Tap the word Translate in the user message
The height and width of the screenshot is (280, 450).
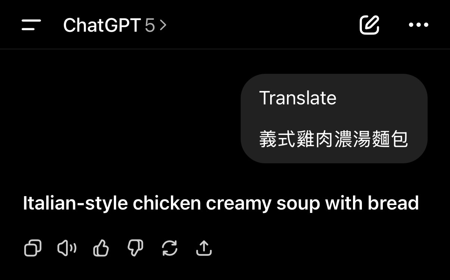[298, 98]
